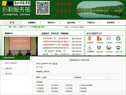Click the QR code image
Screen dimensions: 126x95
tap(43, 8)
